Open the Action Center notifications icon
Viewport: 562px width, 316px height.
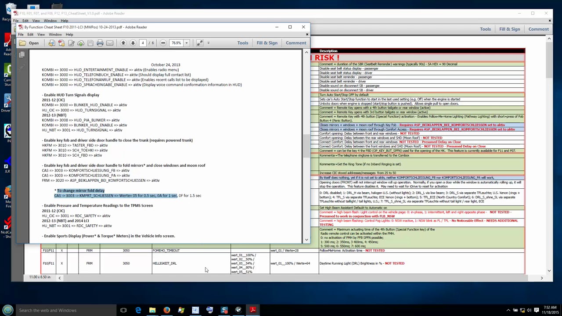[x=537, y=310]
